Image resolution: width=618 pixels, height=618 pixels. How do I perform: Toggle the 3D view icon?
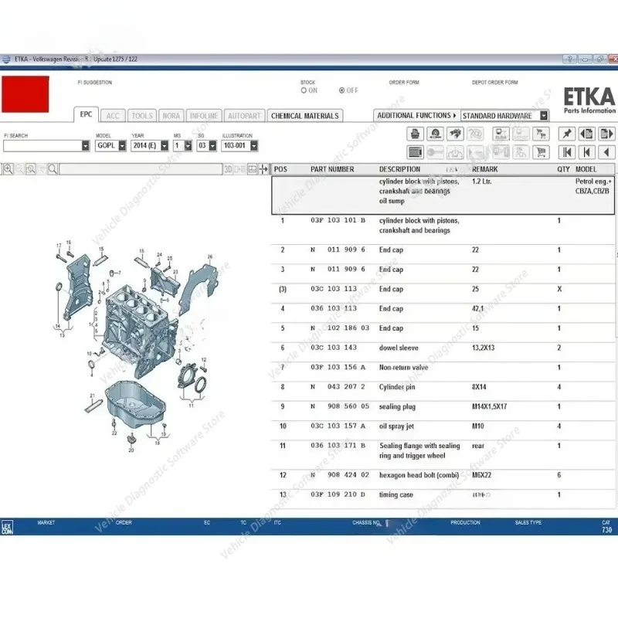(x=228, y=169)
